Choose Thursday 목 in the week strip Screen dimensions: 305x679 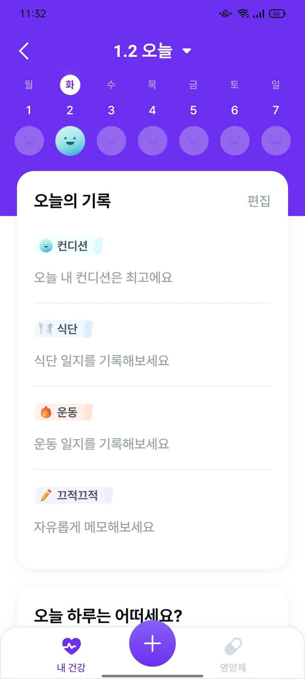(152, 85)
